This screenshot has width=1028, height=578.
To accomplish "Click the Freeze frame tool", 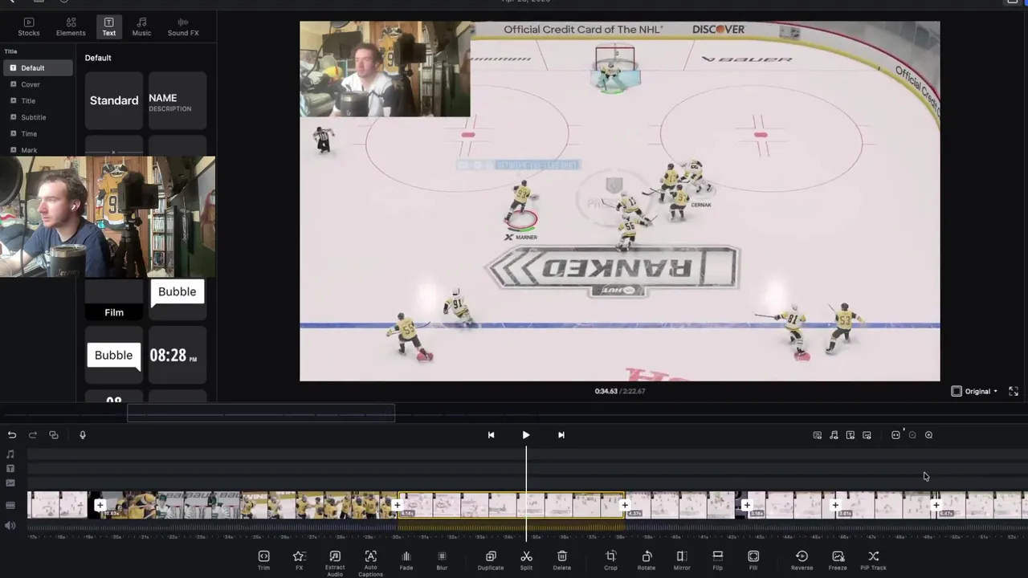I will 838,560.
